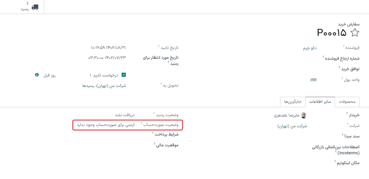Click help mark next to فروشنده label
The image size is (369, 179).
click(344, 47)
